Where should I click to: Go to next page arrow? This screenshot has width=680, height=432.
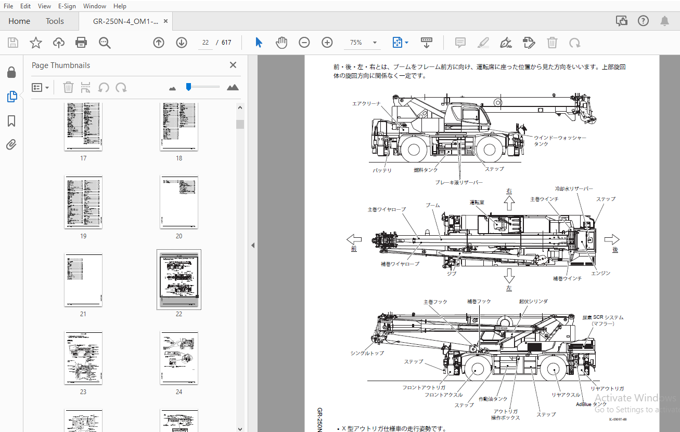[x=182, y=43]
